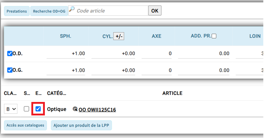Open article link OO OWII125C16
The image size is (264, 138).
[x=97, y=110]
